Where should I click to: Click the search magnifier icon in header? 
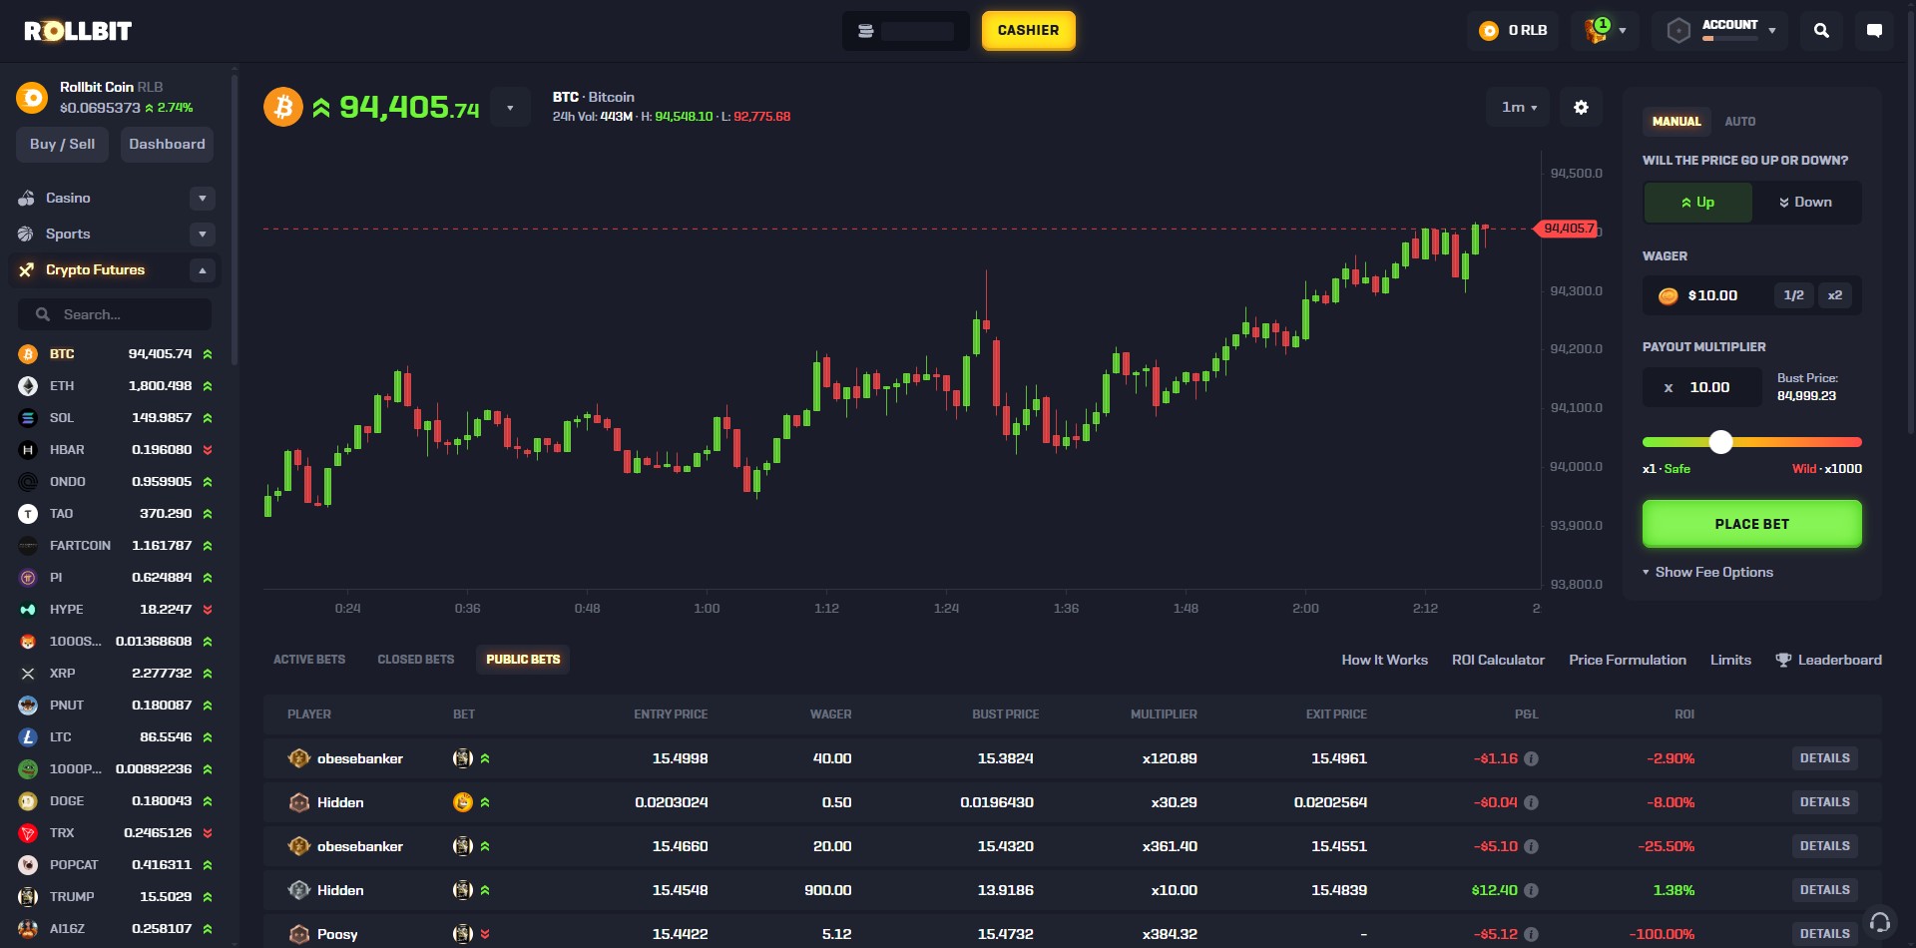(1821, 31)
